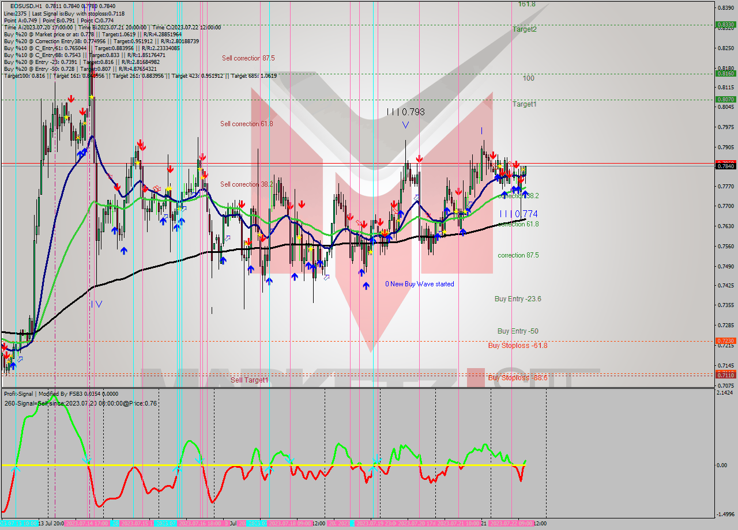Select the 'Buy Stoploss -88.6' label
The height and width of the screenshot is (530, 738).
coord(518,378)
